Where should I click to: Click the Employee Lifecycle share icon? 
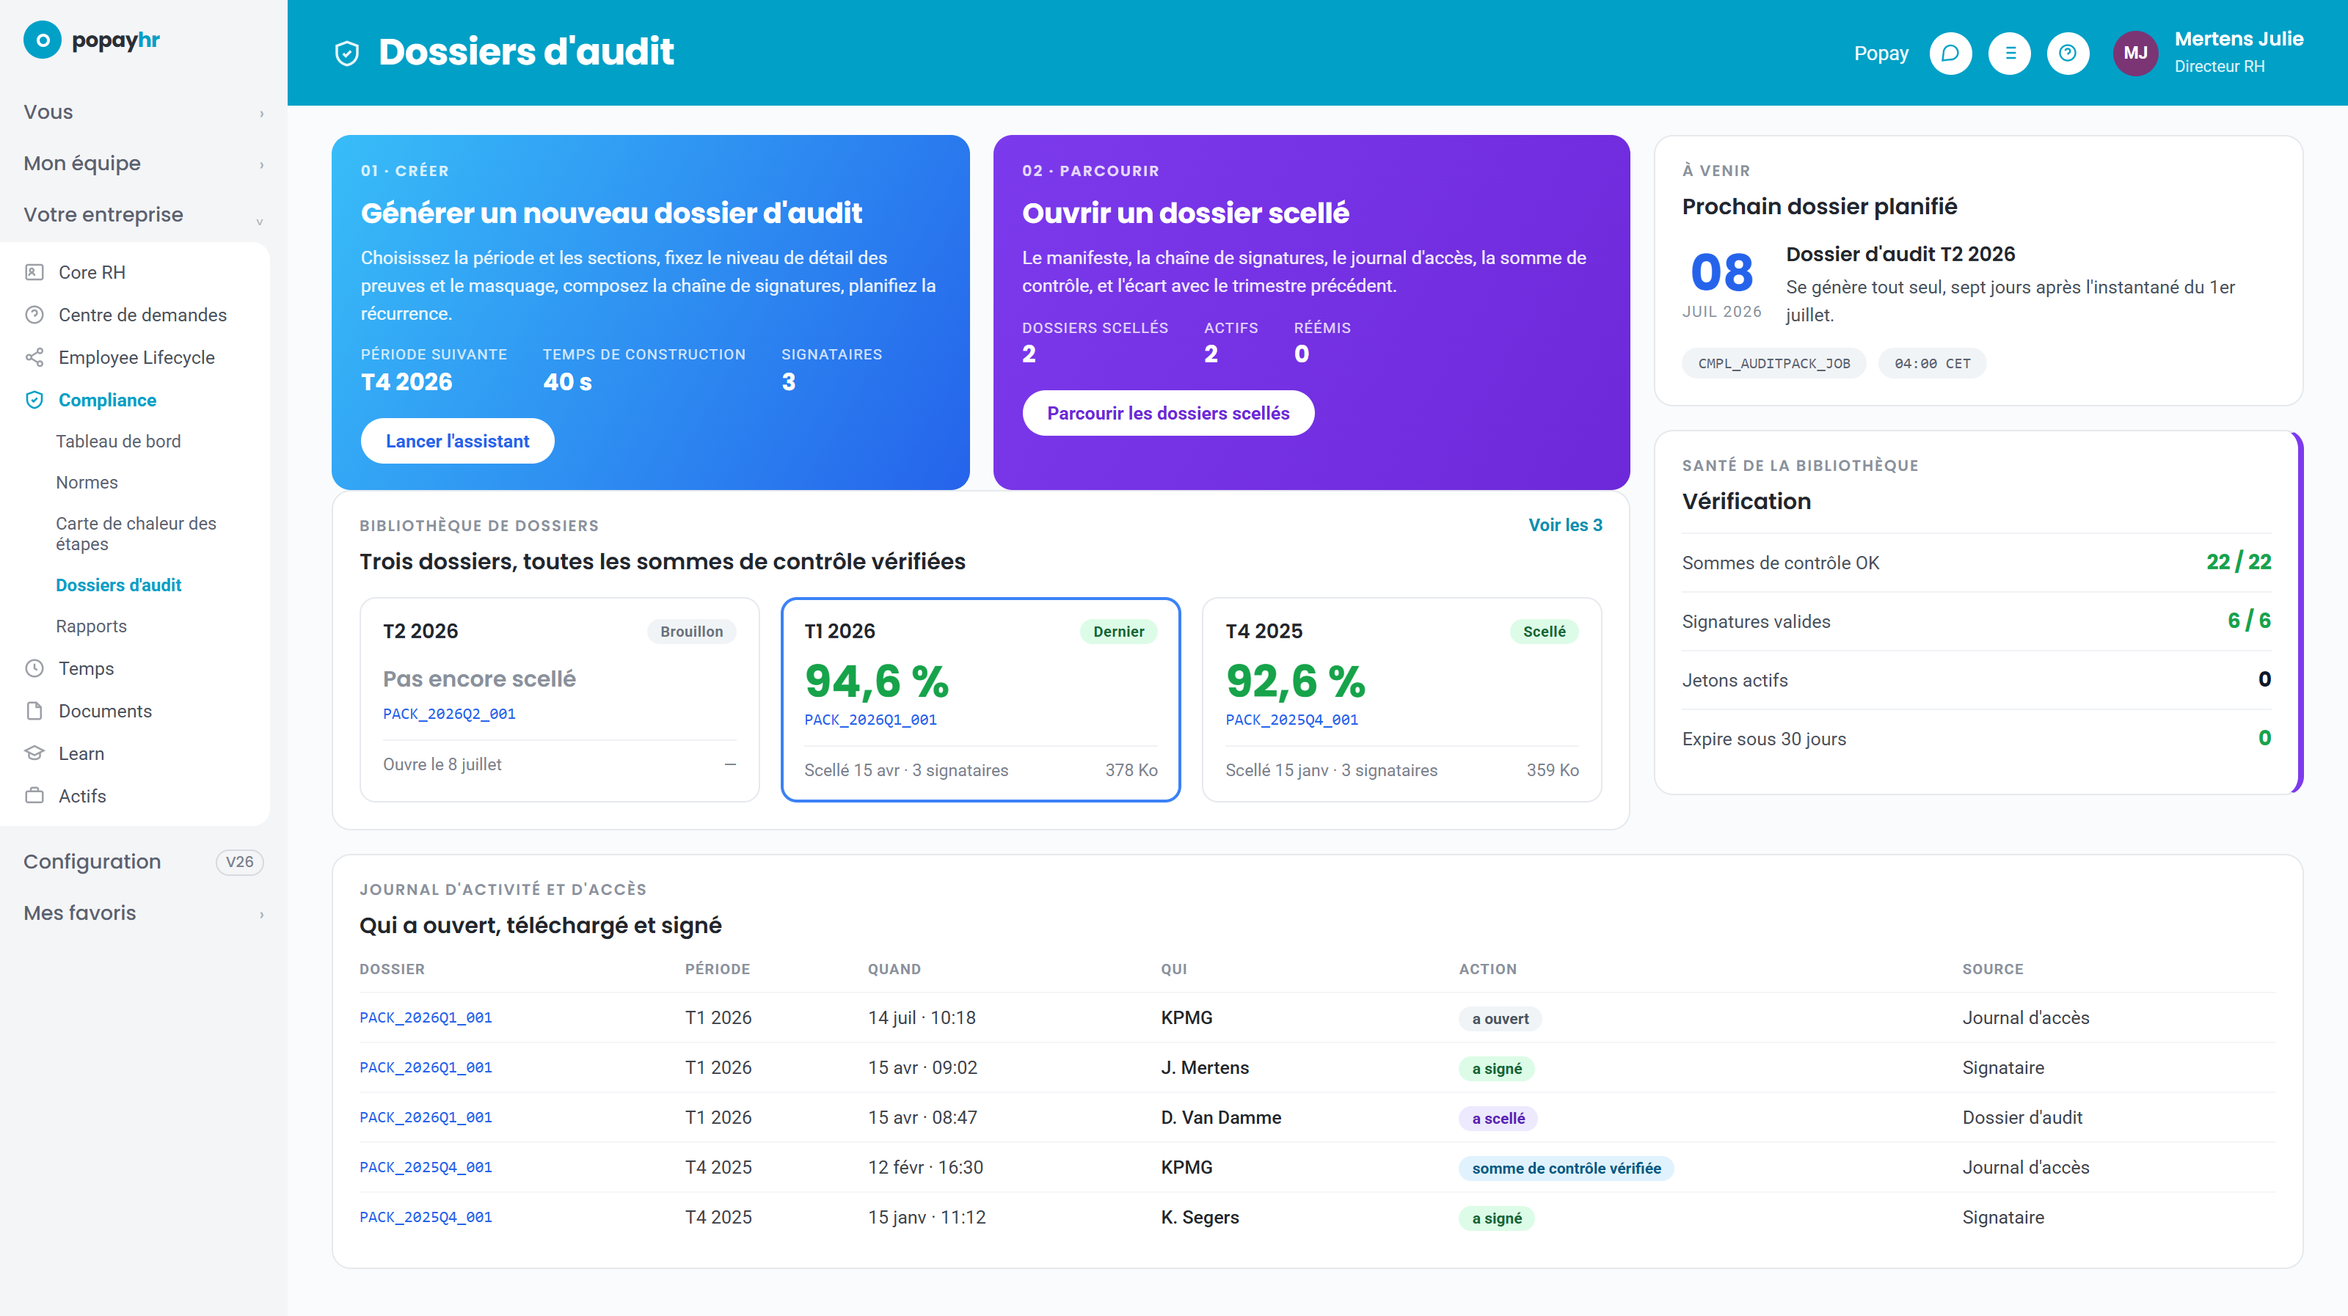[34, 357]
